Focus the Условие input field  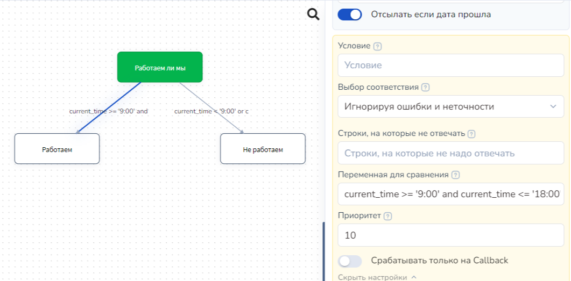coord(450,65)
